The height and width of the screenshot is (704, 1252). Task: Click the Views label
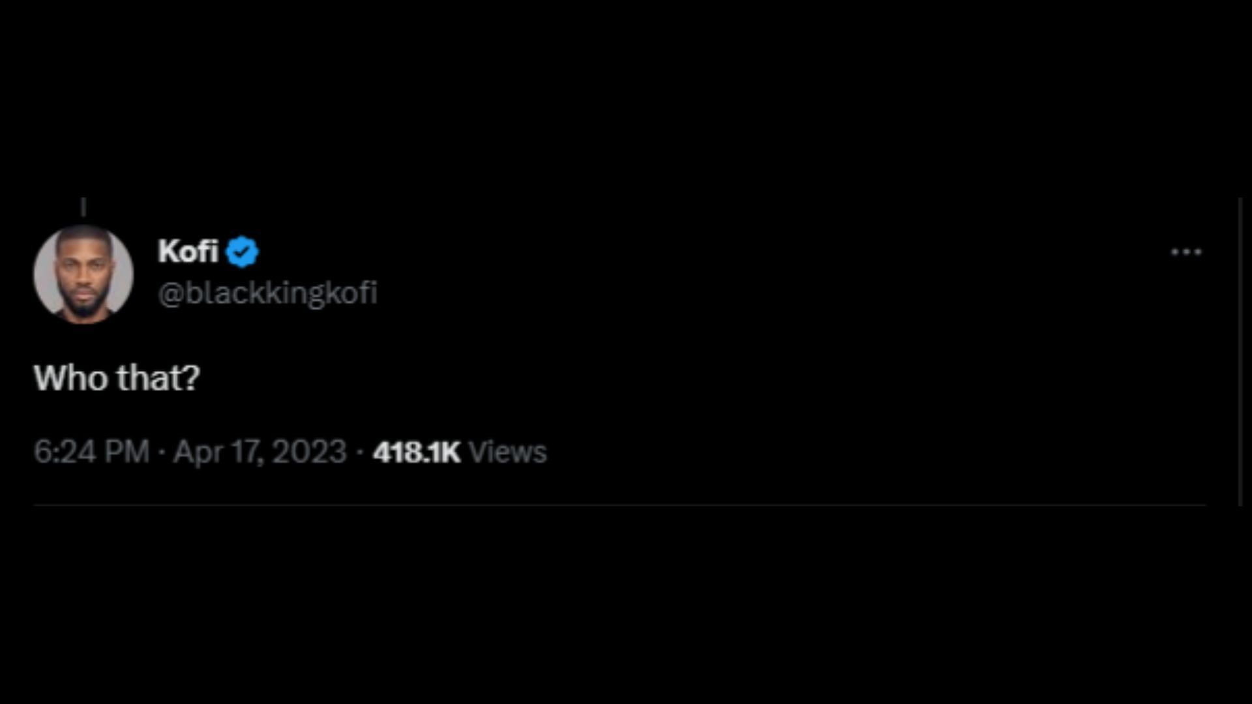pos(507,452)
